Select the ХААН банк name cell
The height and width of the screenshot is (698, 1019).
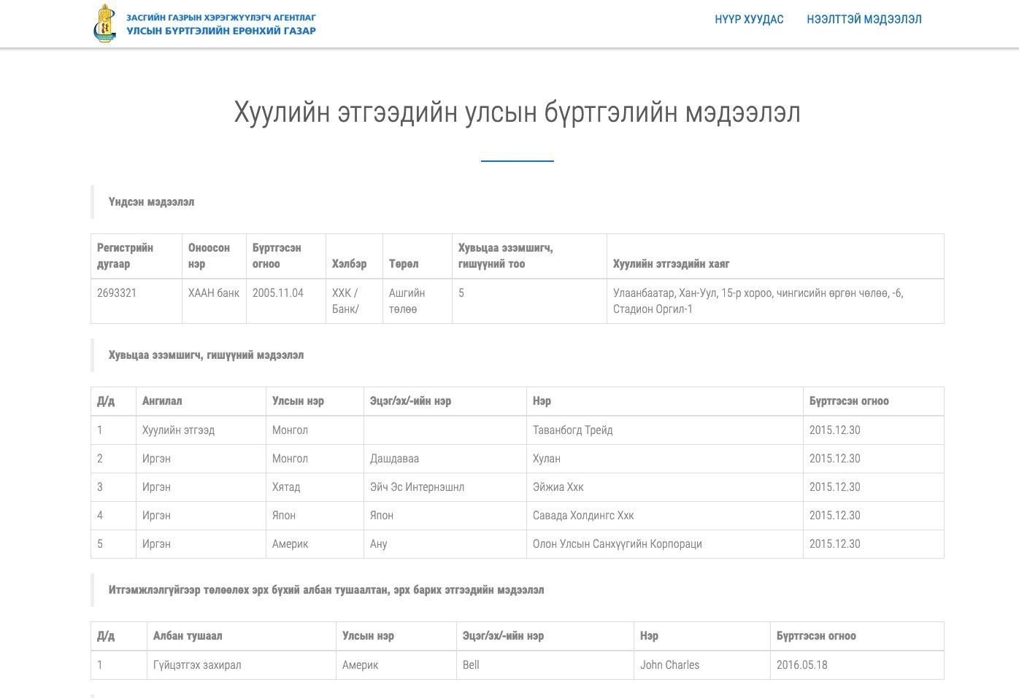[213, 293]
